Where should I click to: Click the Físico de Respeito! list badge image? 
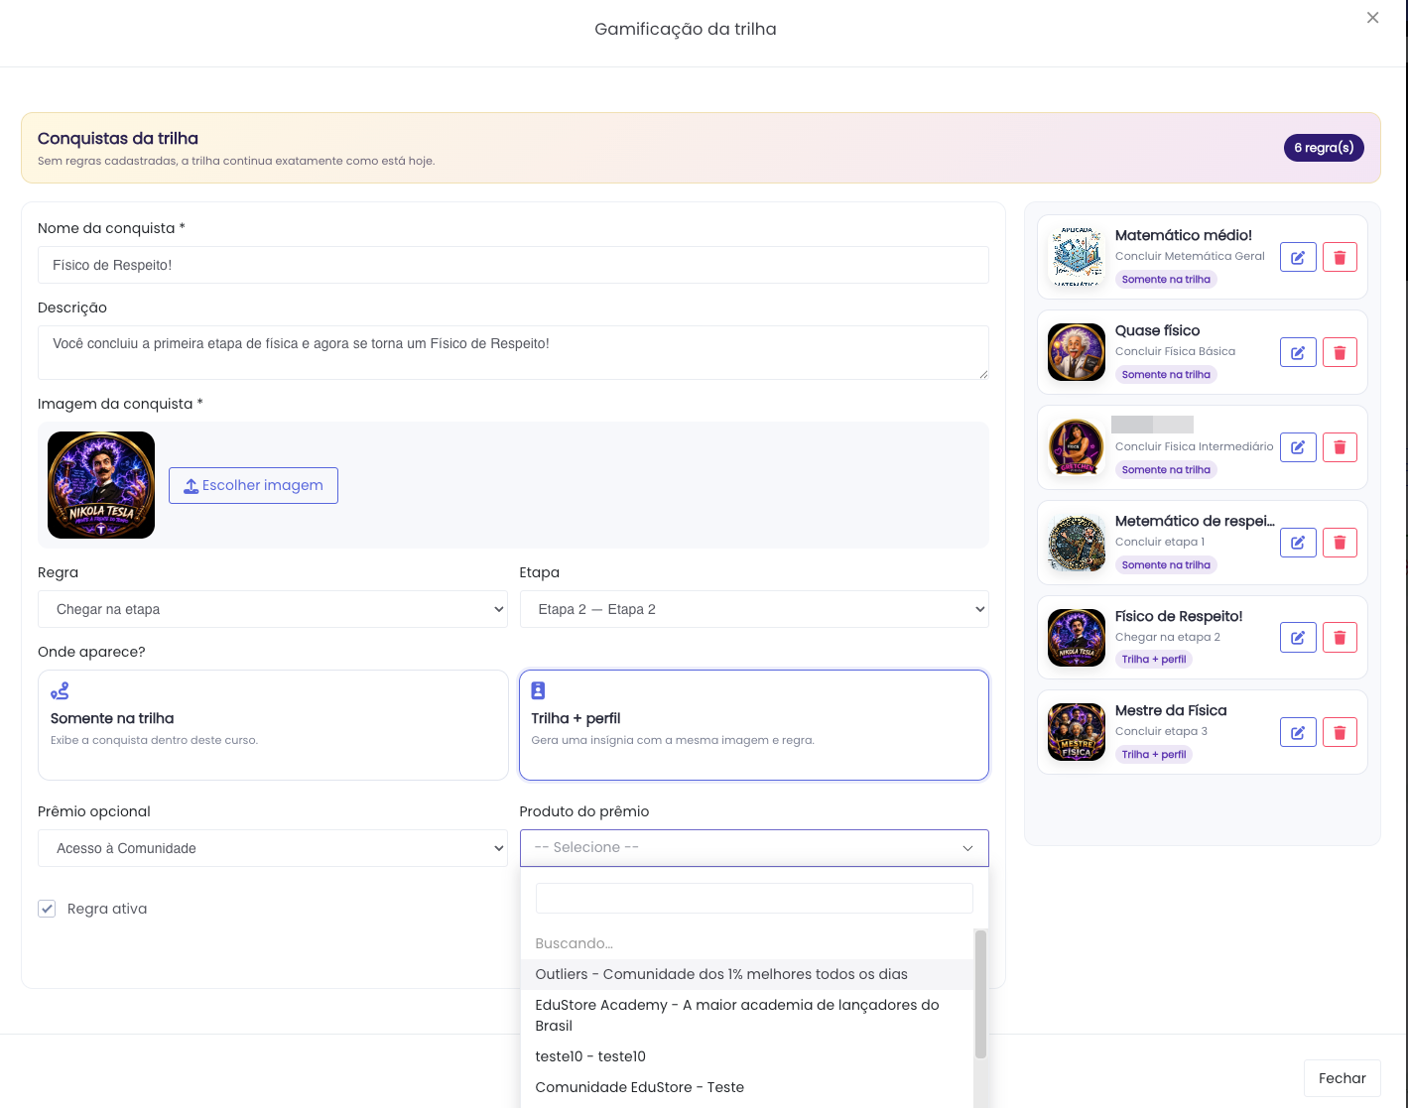pos(1077,638)
